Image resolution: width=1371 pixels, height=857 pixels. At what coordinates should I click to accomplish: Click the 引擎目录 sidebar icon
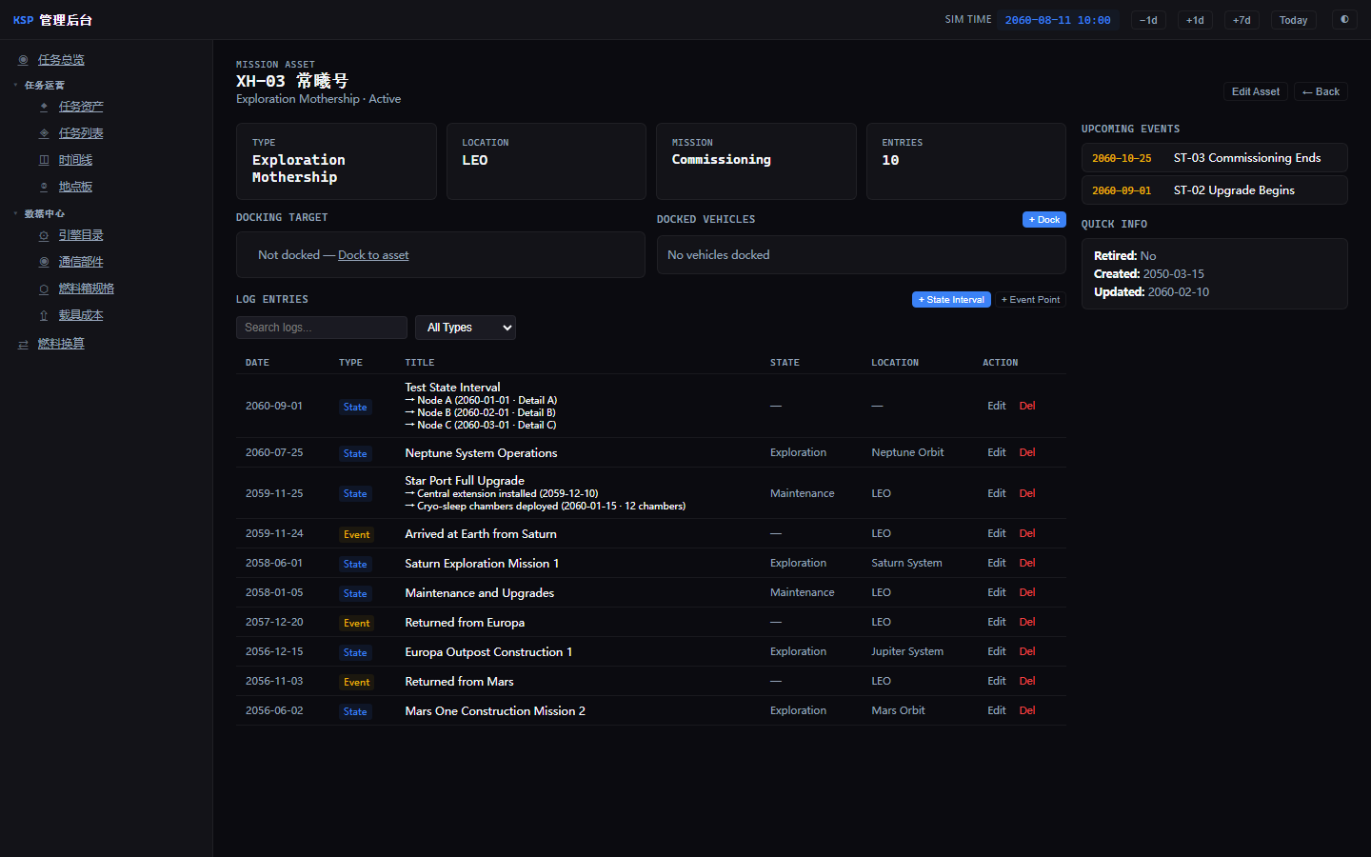[44, 235]
